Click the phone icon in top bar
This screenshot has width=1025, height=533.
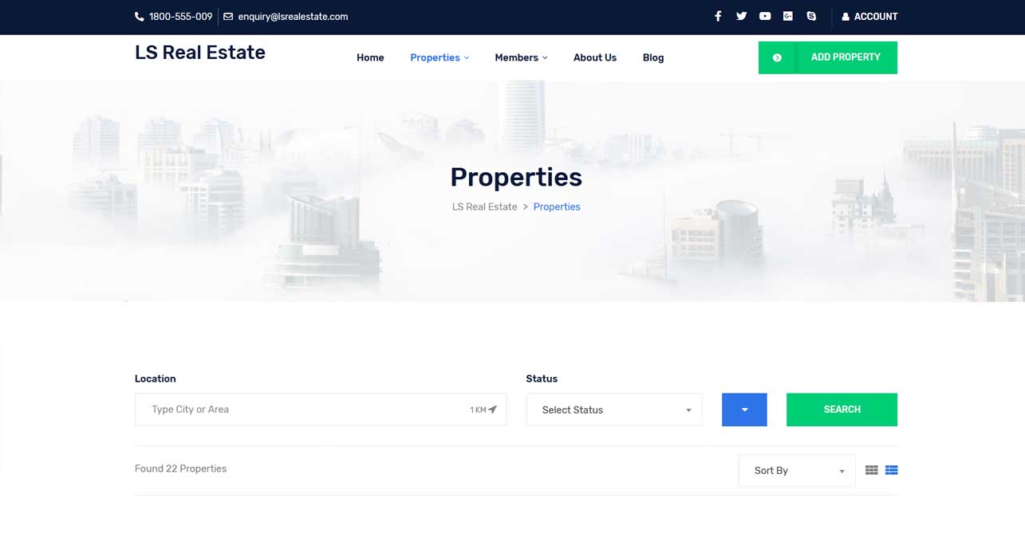pyautogui.click(x=140, y=17)
